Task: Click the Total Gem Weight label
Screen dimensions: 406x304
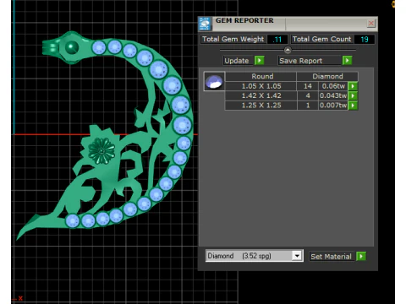Action: click(x=233, y=39)
